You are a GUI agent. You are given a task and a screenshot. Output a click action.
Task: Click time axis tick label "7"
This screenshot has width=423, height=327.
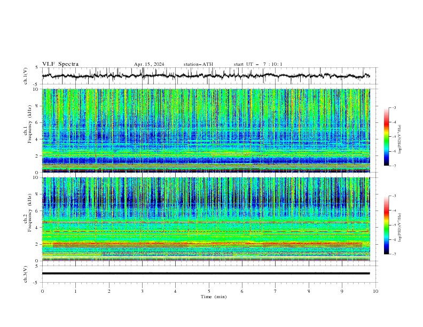pyautogui.click(x=276, y=291)
